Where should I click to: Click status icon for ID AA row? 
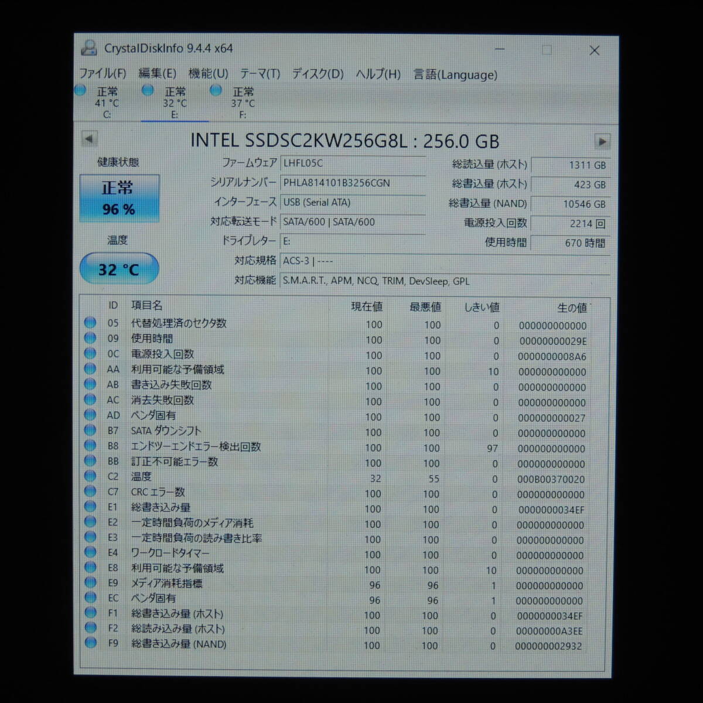coord(90,368)
